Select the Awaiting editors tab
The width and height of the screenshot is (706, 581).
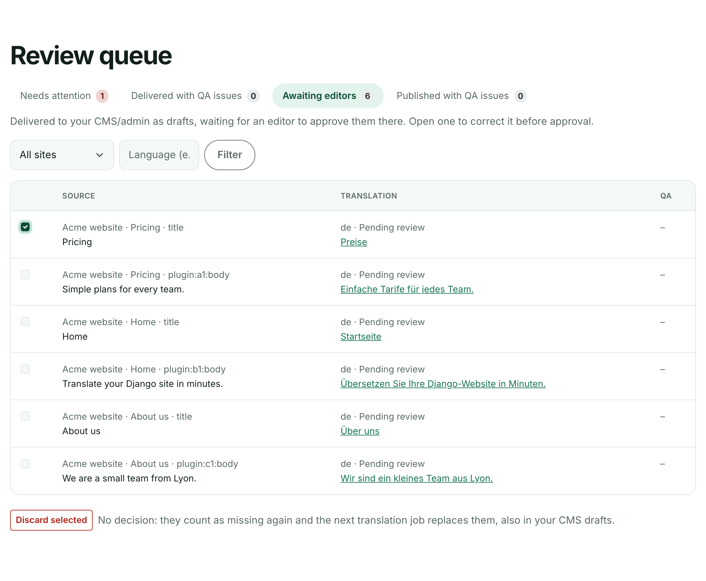point(328,96)
